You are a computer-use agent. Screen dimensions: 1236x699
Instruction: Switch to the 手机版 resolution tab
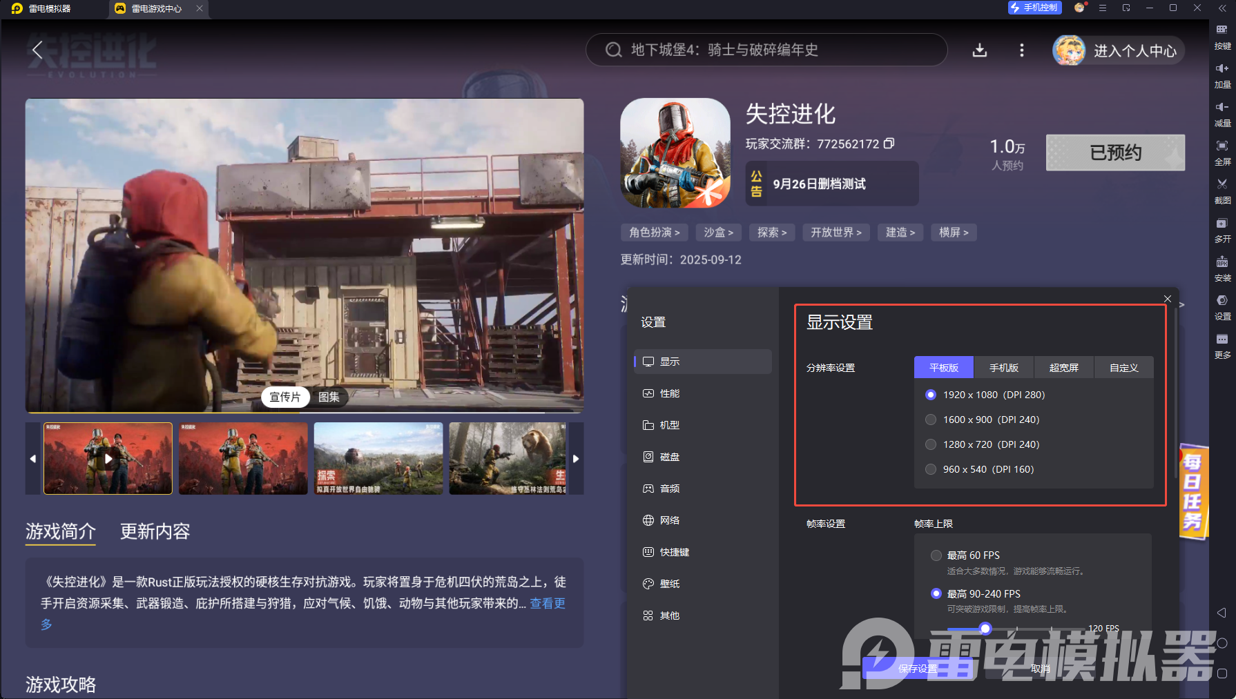1003,368
